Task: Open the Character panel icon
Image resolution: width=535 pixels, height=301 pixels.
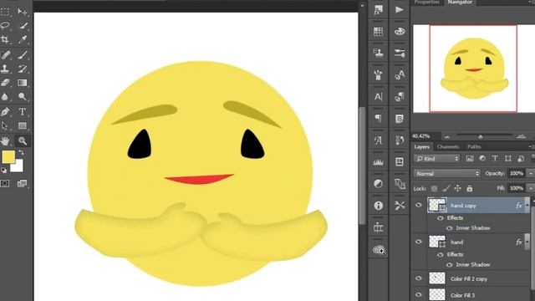Action: tap(378, 97)
